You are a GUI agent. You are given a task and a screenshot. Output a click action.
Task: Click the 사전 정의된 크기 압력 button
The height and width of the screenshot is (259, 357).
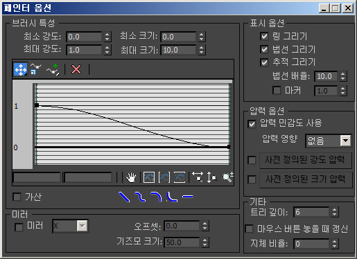[x=305, y=179]
